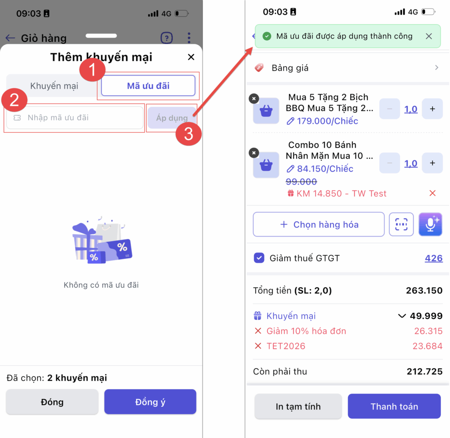Increase quantity of Mua 5 Tặng 2 item
Screen dimensions: 450x438
(x=432, y=109)
